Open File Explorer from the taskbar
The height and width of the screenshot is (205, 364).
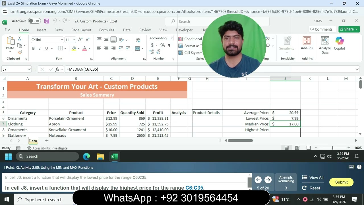point(100,156)
